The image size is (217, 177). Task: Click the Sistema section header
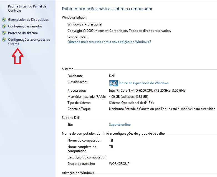(x=67, y=69)
